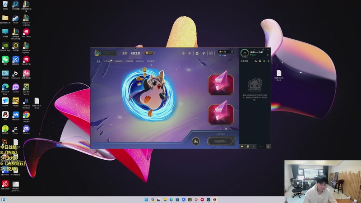
Task: Open the chat bubble icon at panel bottom
Action: point(242,146)
